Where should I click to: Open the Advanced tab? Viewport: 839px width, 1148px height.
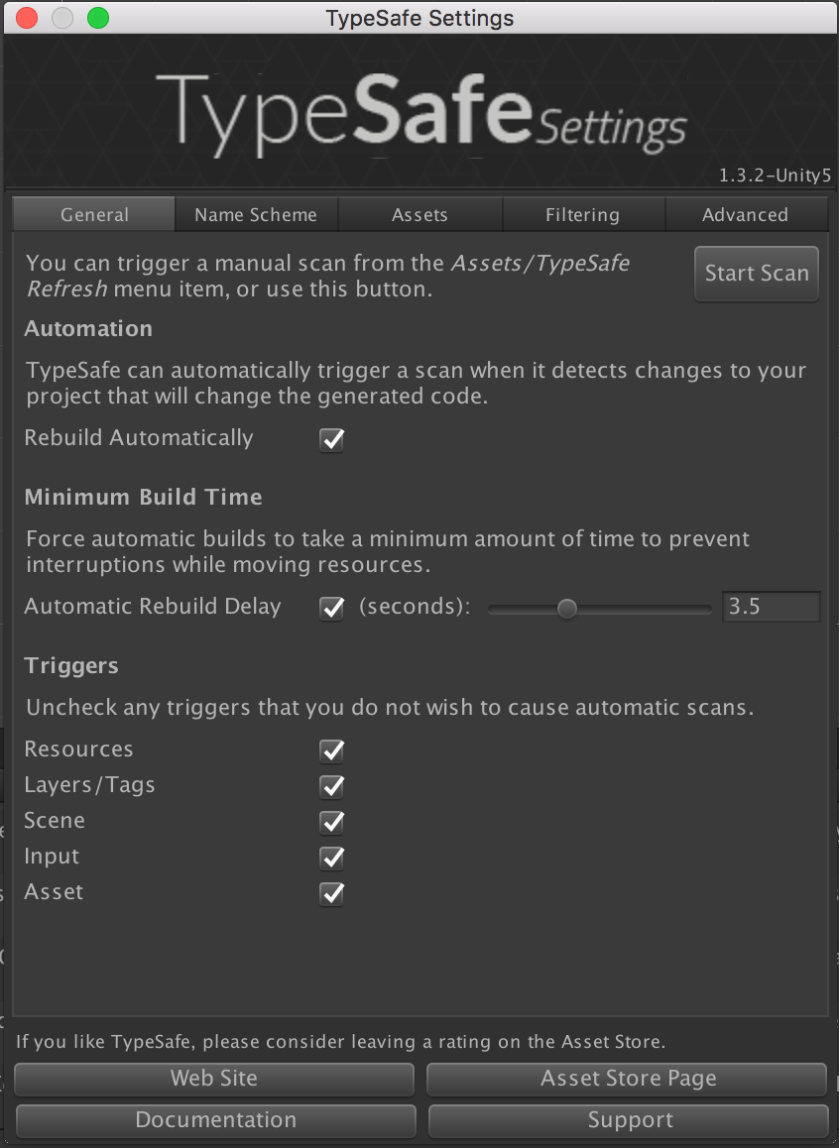click(x=746, y=214)
